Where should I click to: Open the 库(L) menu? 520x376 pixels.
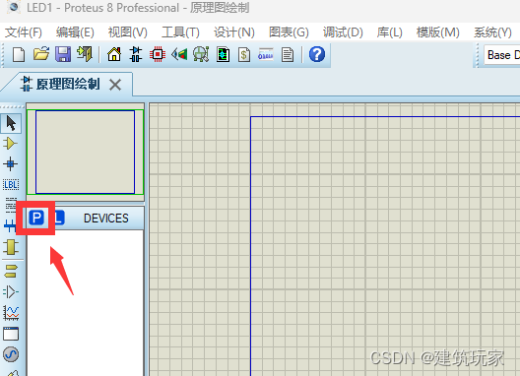click(x=389, y=32)
